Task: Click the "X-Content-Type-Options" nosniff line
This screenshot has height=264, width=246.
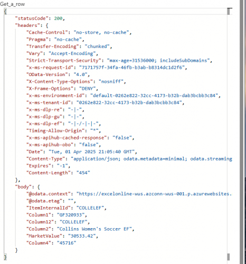Action: click(76, 81)
